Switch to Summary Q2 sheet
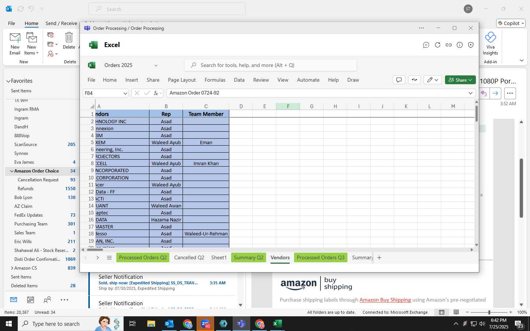The width and height of the screenshot is (530, 331). point(249,257)
